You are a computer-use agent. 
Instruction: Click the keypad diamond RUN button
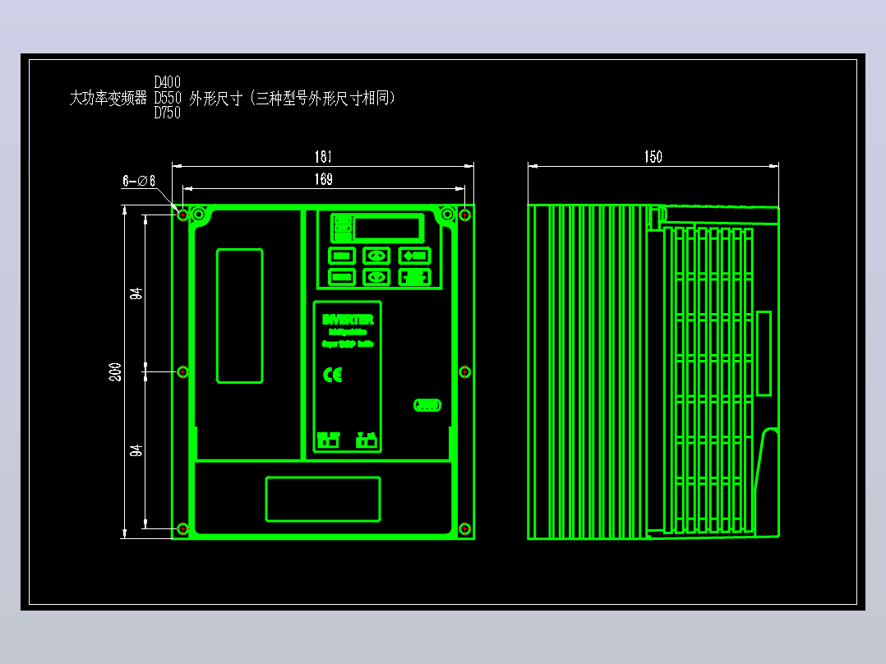[415, 256]
